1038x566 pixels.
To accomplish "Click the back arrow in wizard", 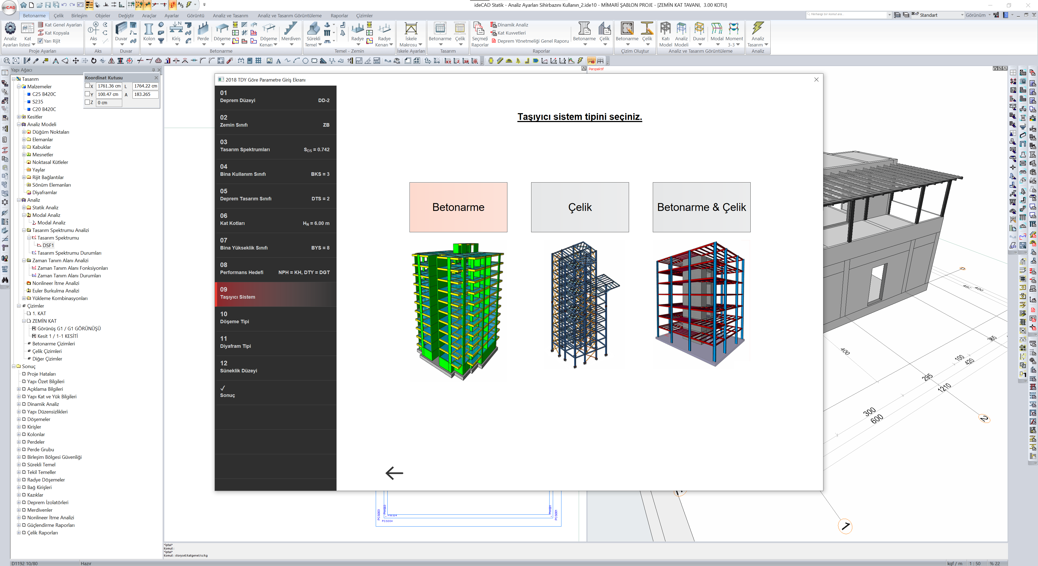I will 394,473.
